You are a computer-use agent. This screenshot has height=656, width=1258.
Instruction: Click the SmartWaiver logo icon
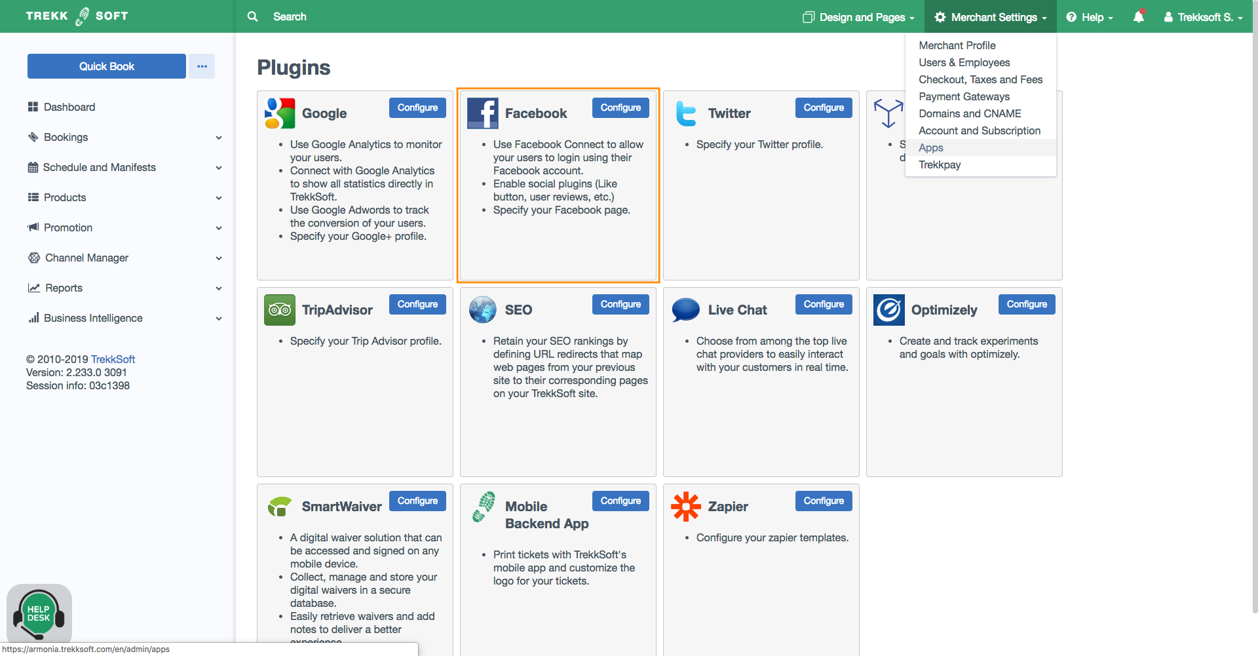tap(280, 506)
